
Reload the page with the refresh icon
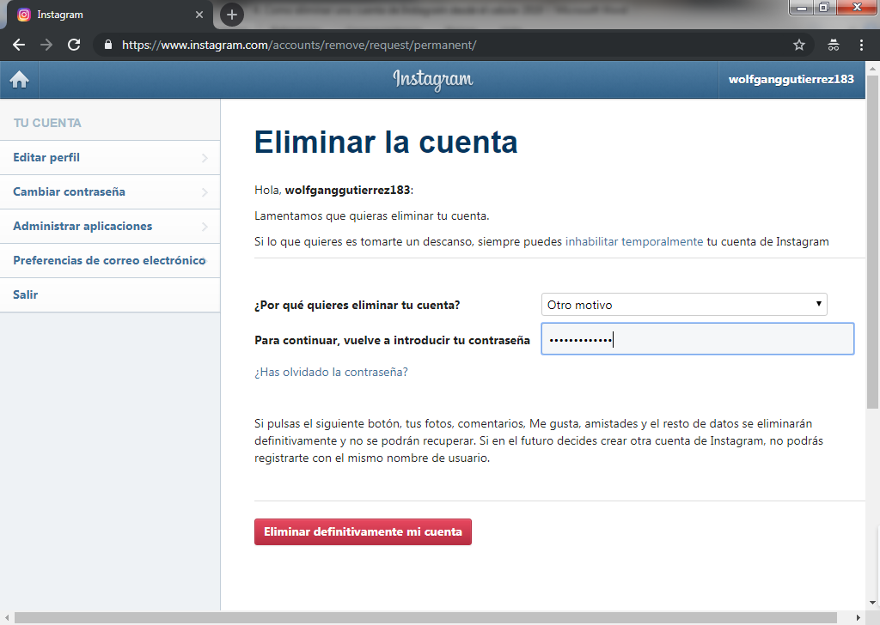(x=74, y=45)
